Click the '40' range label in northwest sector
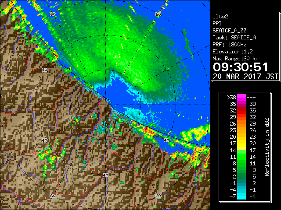281x210 pixels. [x=44, y=70]
